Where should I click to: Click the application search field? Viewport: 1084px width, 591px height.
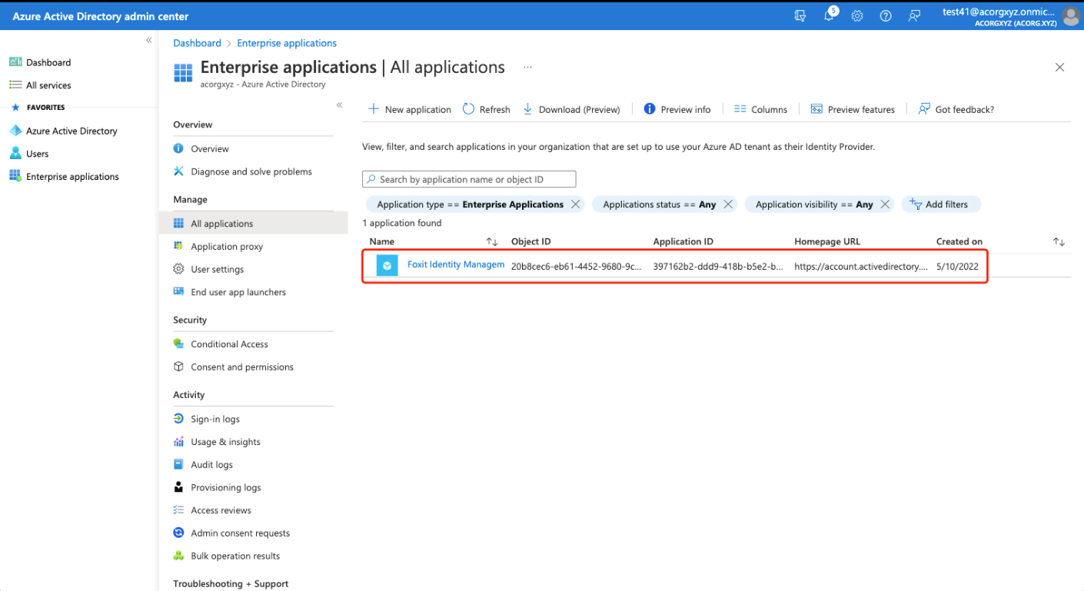coord(469,179)
